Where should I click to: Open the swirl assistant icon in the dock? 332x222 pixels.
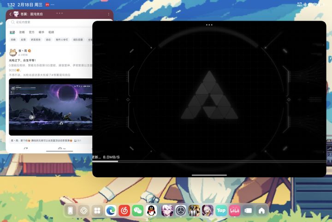[x=84, y=210]
